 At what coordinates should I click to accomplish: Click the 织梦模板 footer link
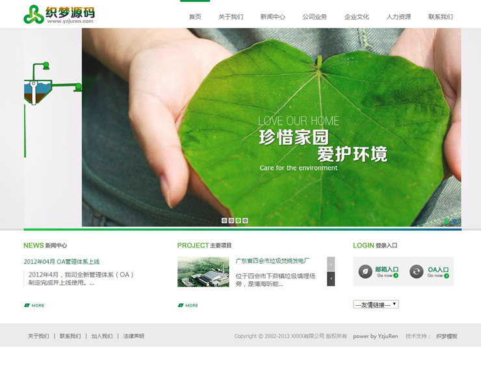point(447,336)
